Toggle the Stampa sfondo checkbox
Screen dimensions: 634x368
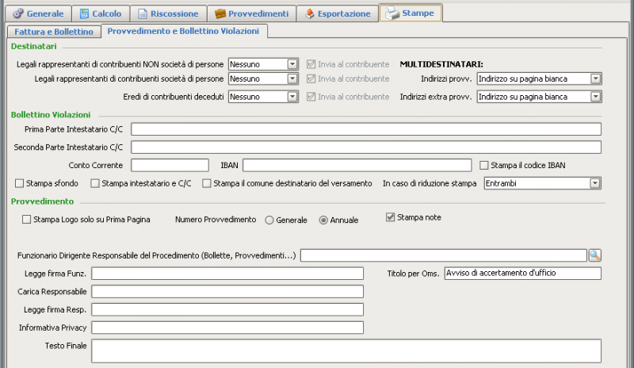tap(19, 183)
